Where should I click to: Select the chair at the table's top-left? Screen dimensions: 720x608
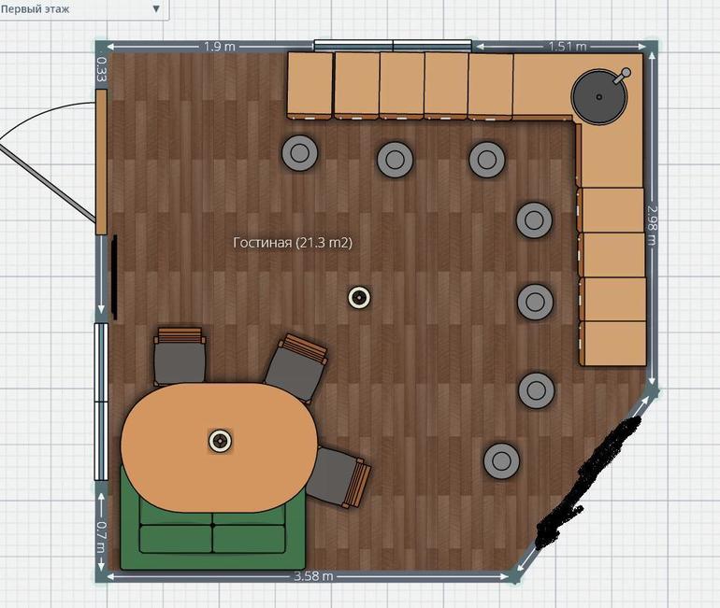[180, 356]
